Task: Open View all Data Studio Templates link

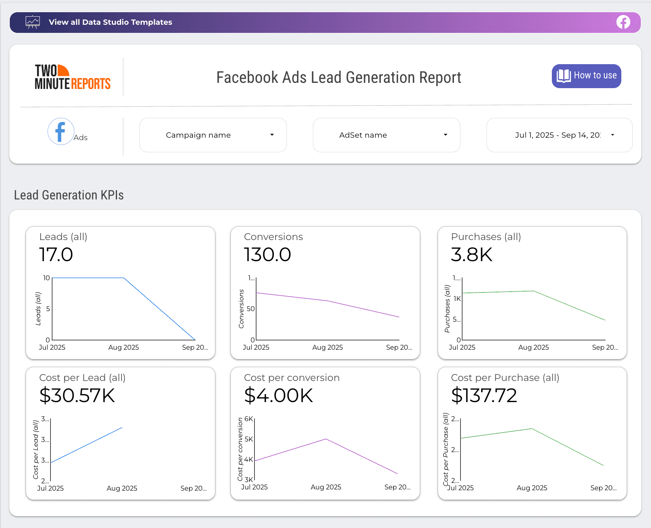Action: point(110,22)
